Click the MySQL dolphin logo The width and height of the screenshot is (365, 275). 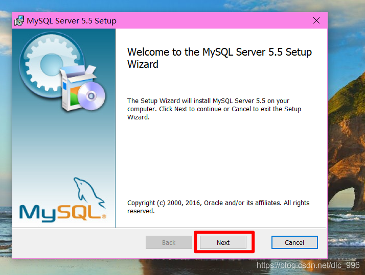(x=63, y=199)
